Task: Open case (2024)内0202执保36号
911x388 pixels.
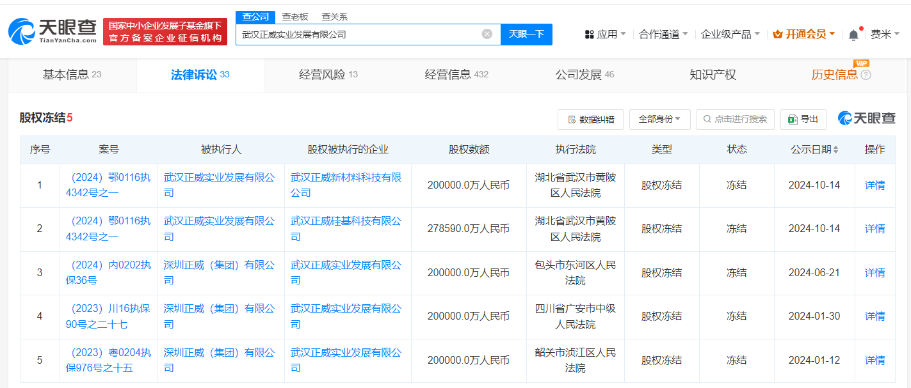Action: [109, 273]
